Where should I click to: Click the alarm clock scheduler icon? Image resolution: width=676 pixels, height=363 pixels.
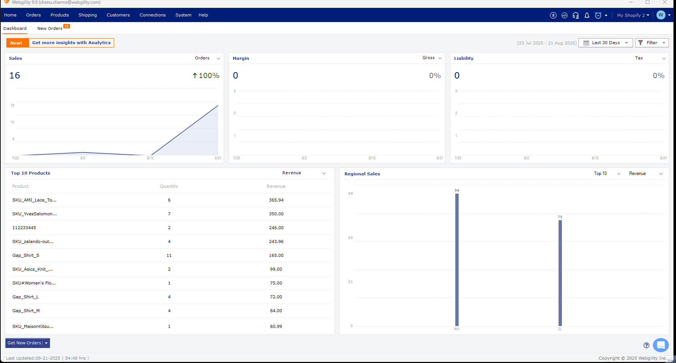(598, 15)
